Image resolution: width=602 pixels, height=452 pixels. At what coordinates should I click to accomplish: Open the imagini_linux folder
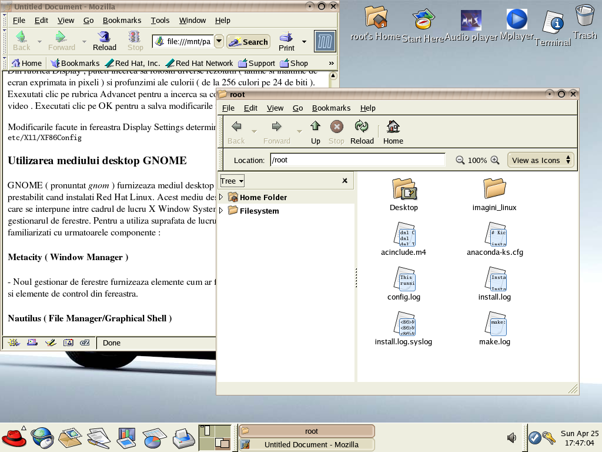click(x=494, y=188)
